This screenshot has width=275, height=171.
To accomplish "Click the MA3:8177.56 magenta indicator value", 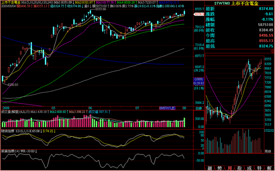I will tap(104, 2).
